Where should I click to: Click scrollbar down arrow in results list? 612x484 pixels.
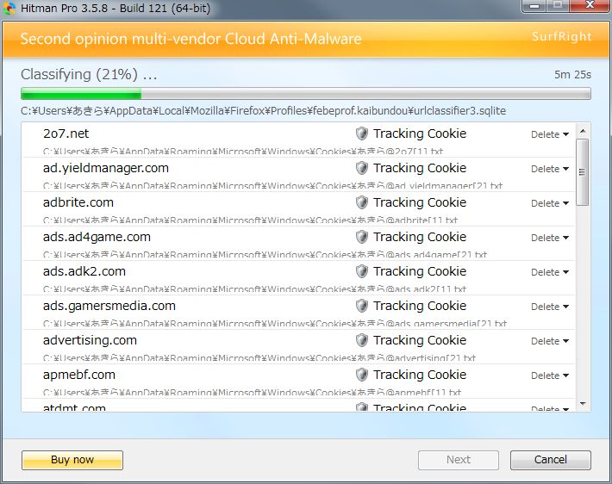[x=583, y=403]
